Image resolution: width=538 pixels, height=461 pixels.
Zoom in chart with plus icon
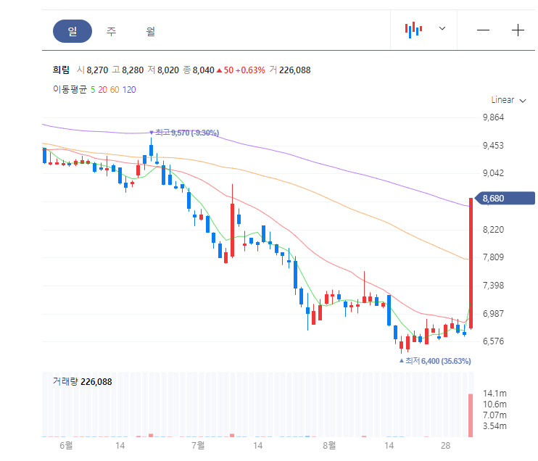click(x=518, y=30)
